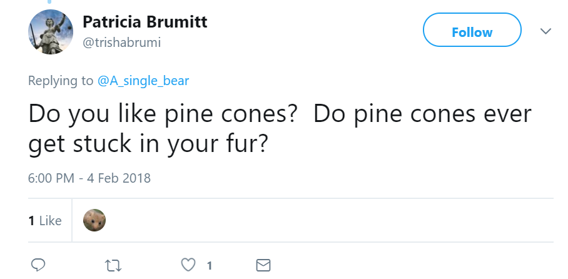568x279 pixels.
Task: Click the text "get stuck in your fur?"
Action: (148, 145)
